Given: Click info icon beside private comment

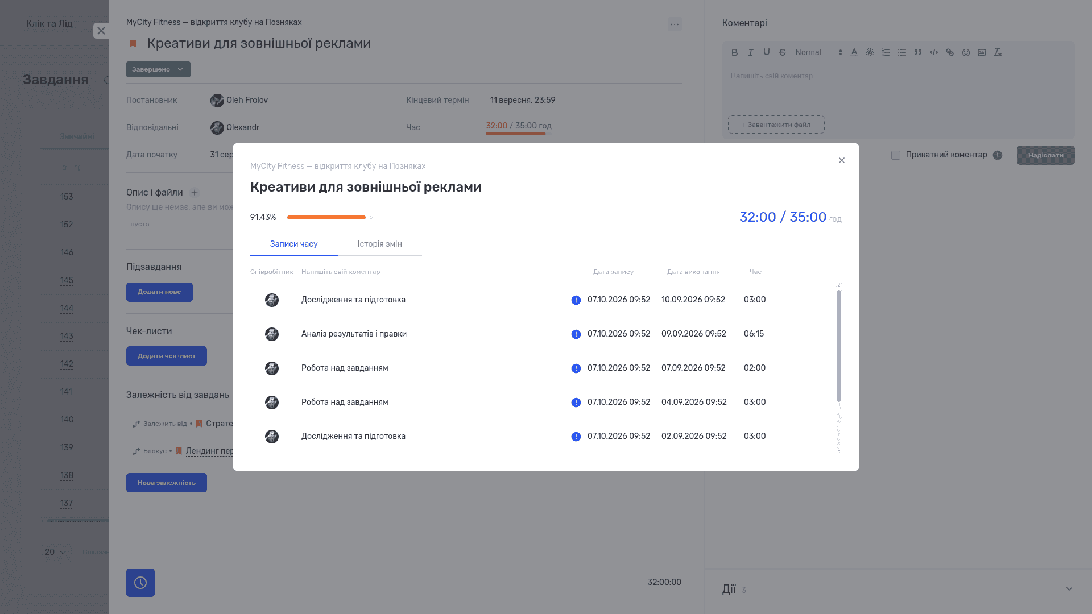Looking at the screenshot, I should click(x=998, y=155).
